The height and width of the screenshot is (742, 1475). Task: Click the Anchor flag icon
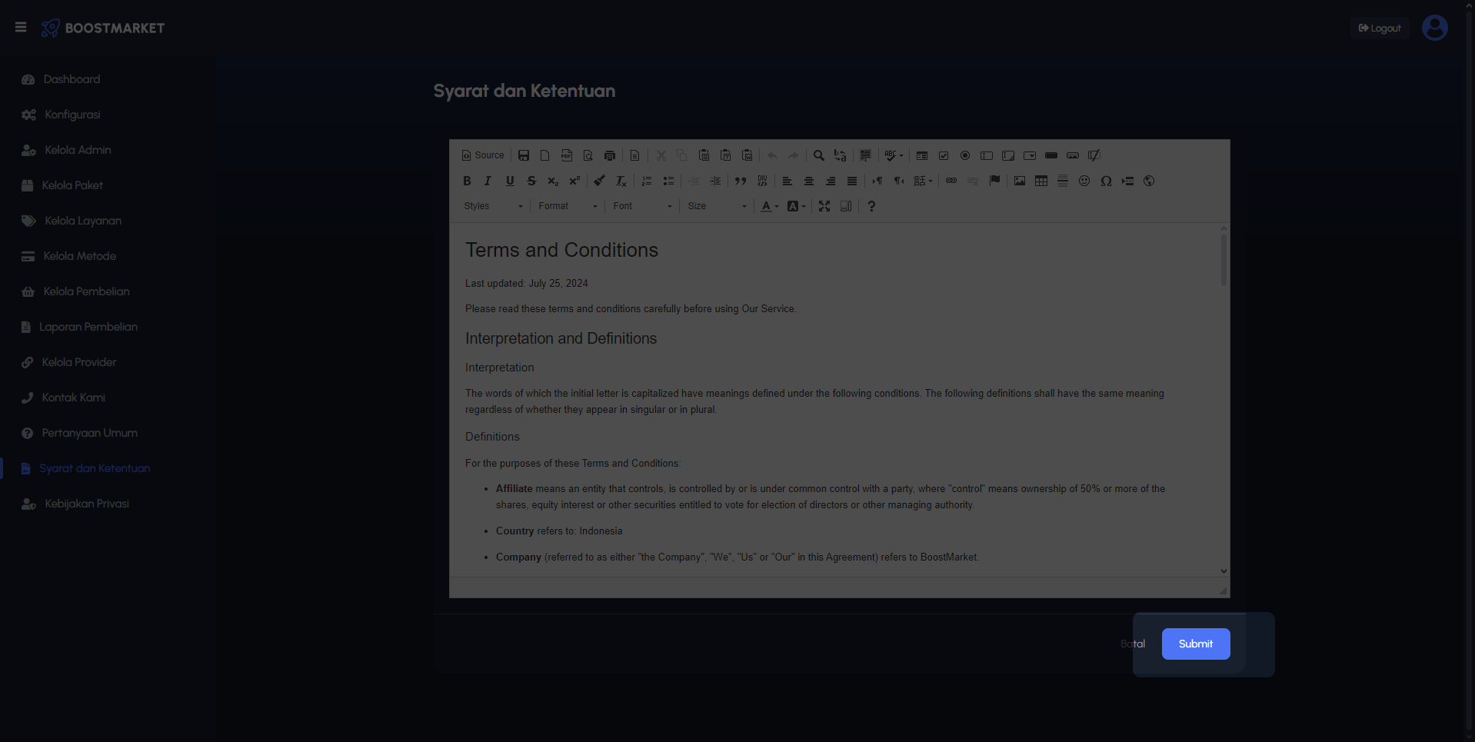click(994, 181)
